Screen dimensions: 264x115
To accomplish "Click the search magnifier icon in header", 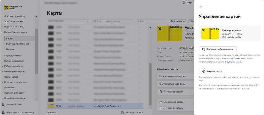I will point(184,3).
